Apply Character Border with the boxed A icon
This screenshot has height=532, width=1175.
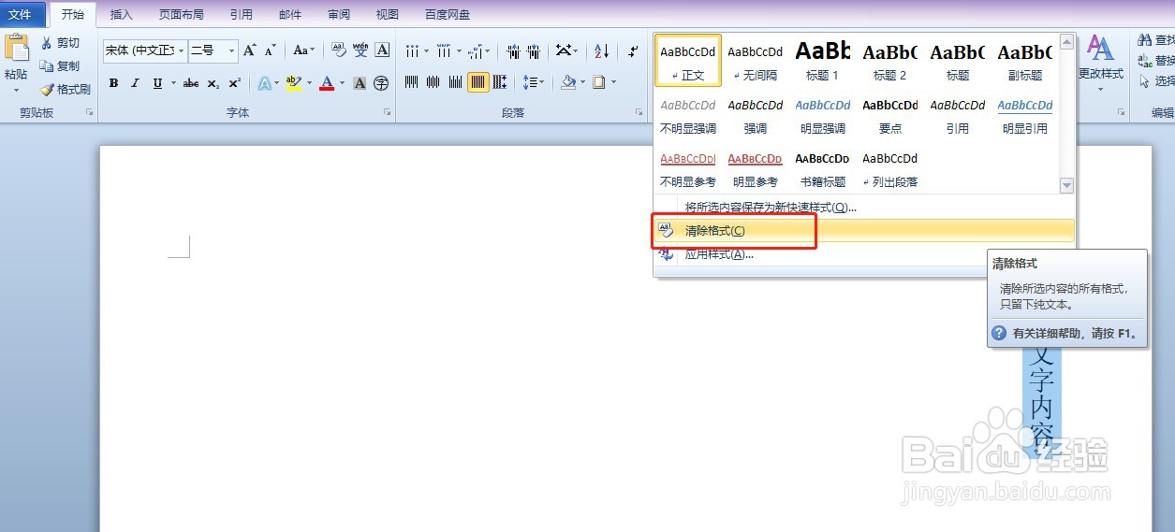[x=381, y=50]
